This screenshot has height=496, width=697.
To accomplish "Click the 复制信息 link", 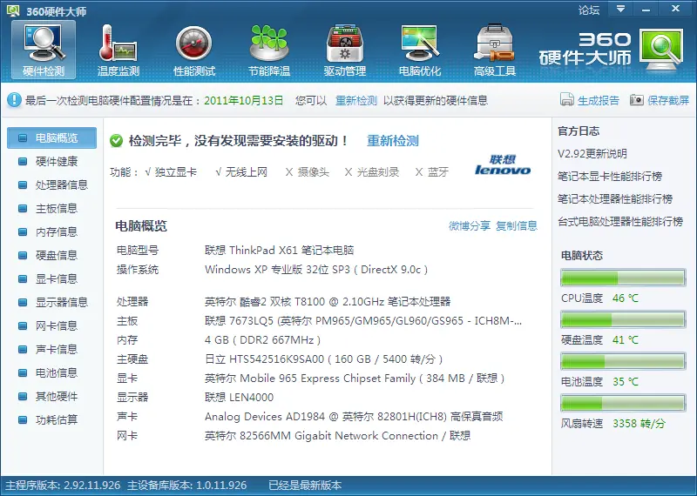I will 517,226.
